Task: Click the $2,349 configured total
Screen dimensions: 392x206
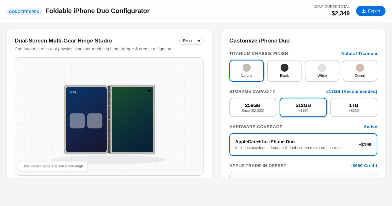Action: [340, 13]
